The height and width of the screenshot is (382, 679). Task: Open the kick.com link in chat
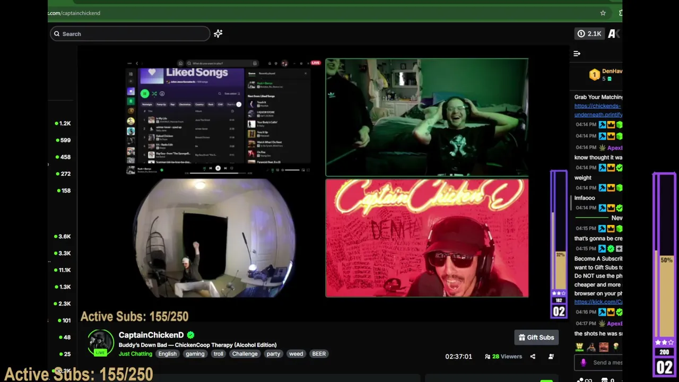coord(598,302)
